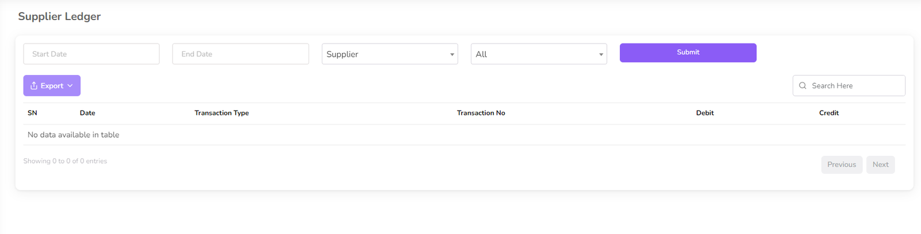Image resolution: width=921 pixels, height=234 pixels.
Task: Focus the End Date field
Action: coord(240,54)
